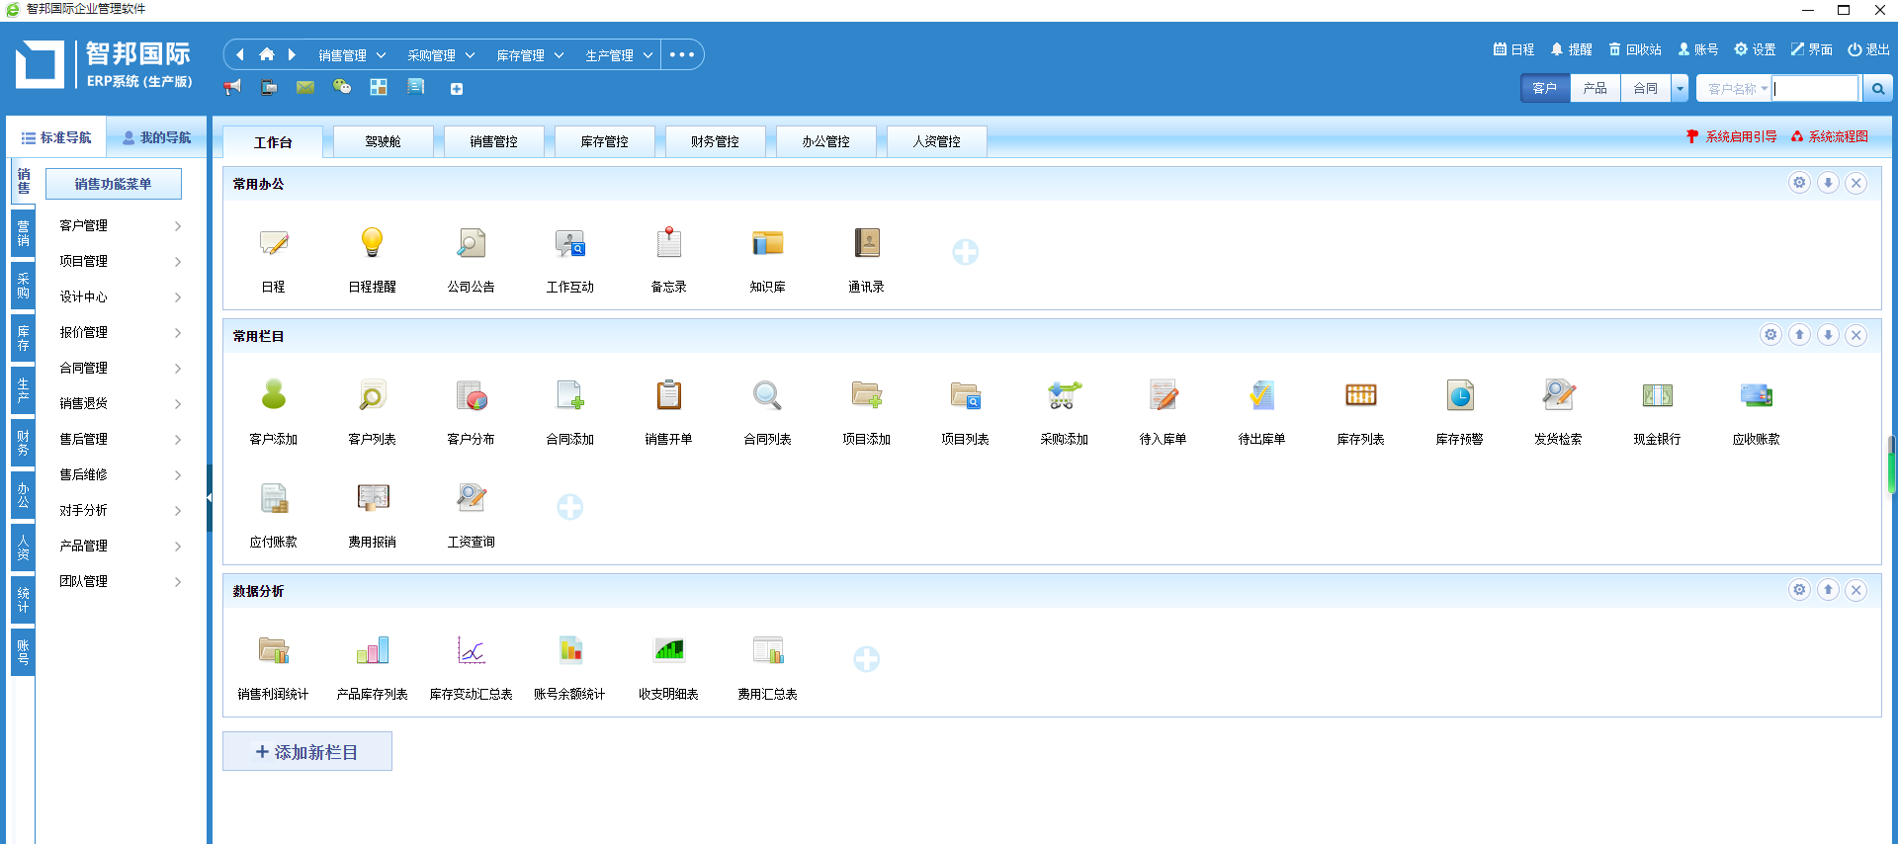Viewport: 1898px width, 844px height.
Task: Click the 现金银行 icon
Action: pos(1657,396)
